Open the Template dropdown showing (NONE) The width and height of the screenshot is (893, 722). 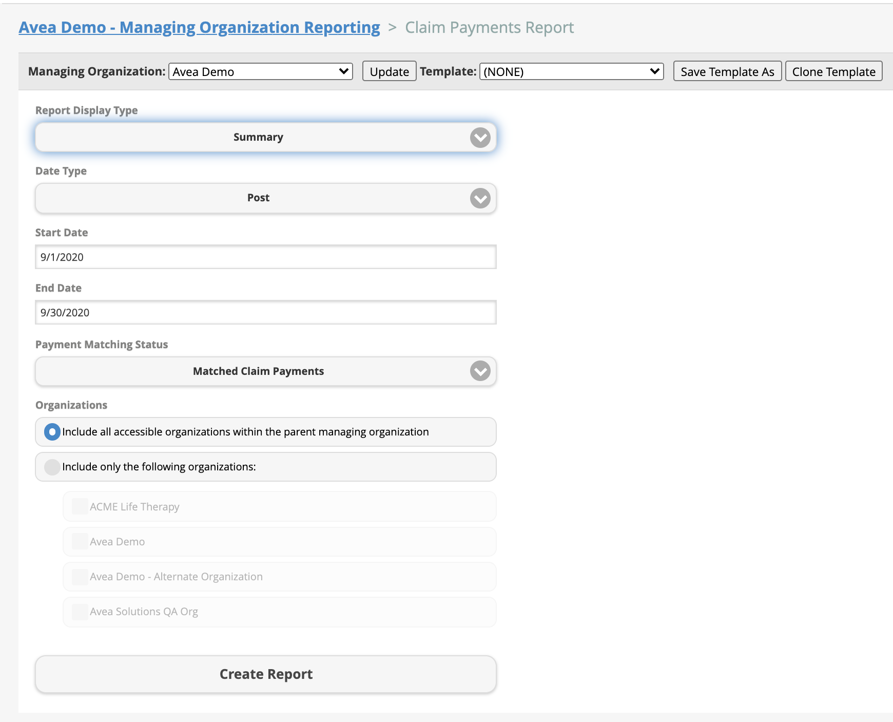point(571,71)
